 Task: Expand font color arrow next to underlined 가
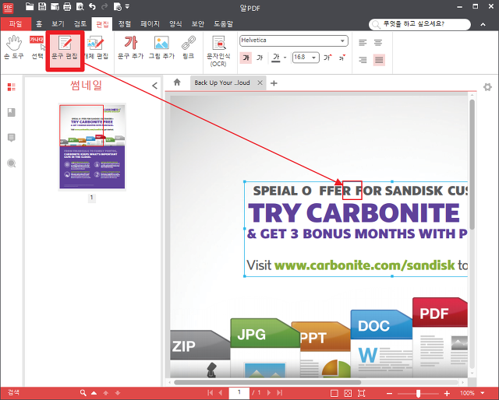pos(285,58)
